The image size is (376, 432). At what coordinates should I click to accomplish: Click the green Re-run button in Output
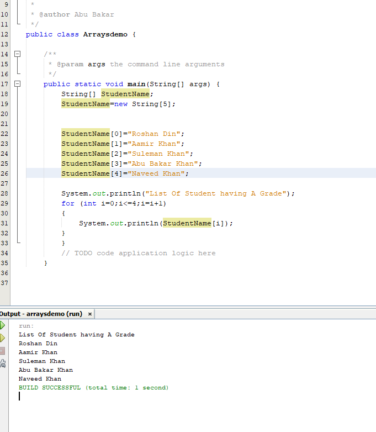2,325
